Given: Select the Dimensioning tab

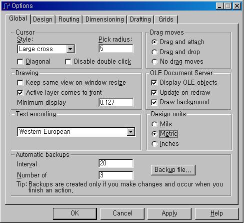Looking at the screenshot, I should click(x=104, y=20).
